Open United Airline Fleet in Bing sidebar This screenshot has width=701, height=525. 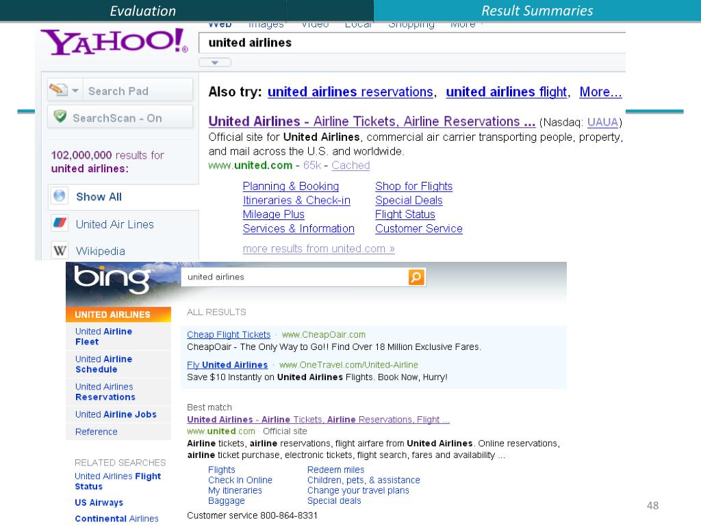click(103, 336)
